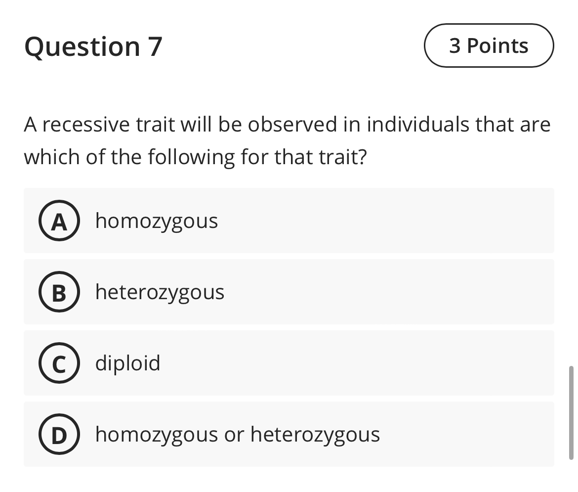This screenshot has width=578, height=492.
Task: Click the Question 7 heading
Action: (x=94, y=46)
